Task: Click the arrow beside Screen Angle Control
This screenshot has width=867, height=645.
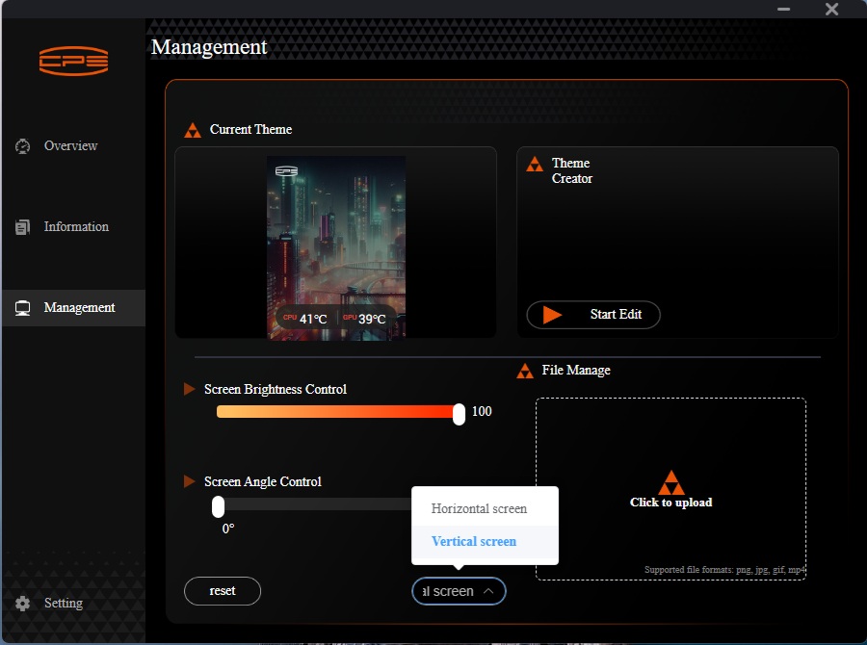Action: 189,481
